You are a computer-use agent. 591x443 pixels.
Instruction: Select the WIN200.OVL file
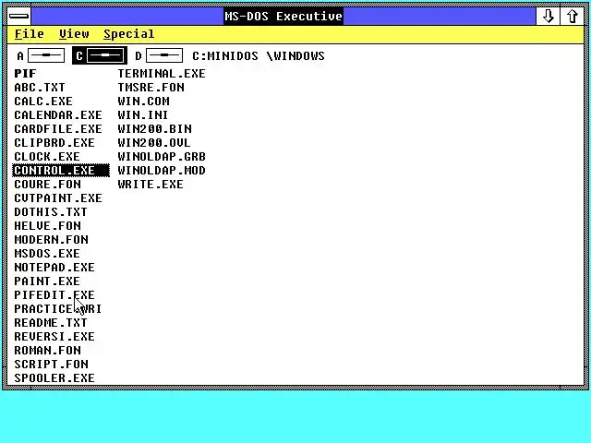click(x=154, y=143)
